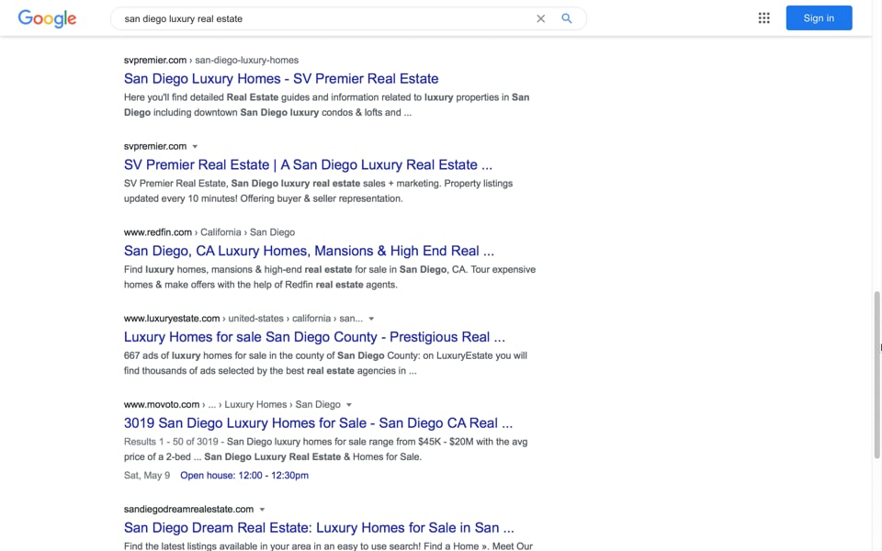The image size is (882, 551).
Task: Click snippet starting 'Here you'll find detailed Real Estate'
Action: click(x=326, y=105)
